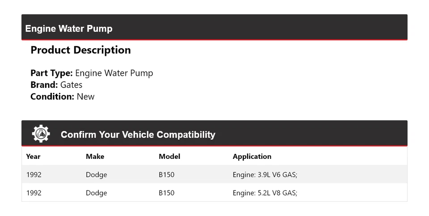Click the Make column header
The width and height of the screenshot is (429, 216).
coord(95,157)
